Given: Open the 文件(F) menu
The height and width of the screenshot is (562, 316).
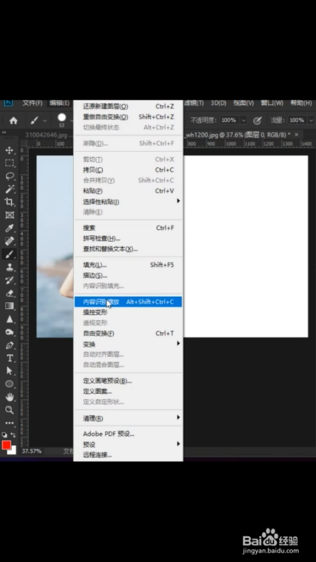Looking at the screenshot, I should (x=32, y=103).
